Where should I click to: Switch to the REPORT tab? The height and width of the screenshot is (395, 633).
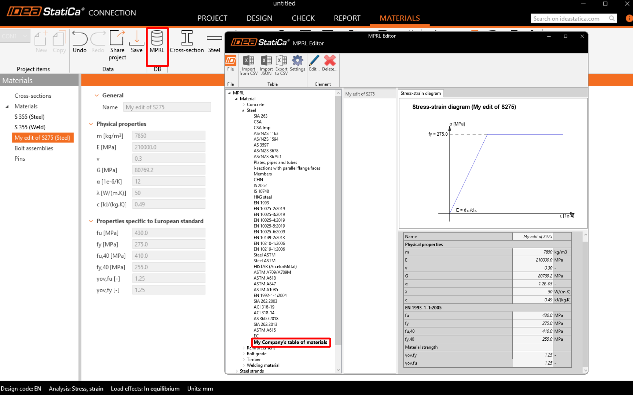(347, 18)
